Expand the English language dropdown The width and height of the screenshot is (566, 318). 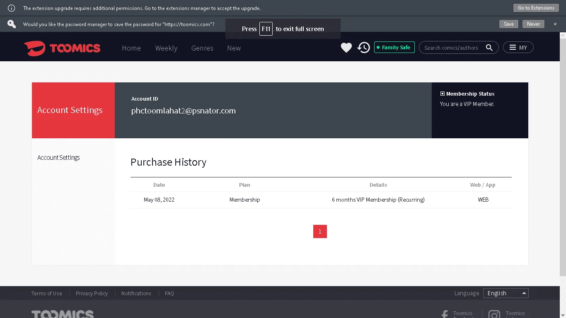pyautogui.click(x=506, y=293)
